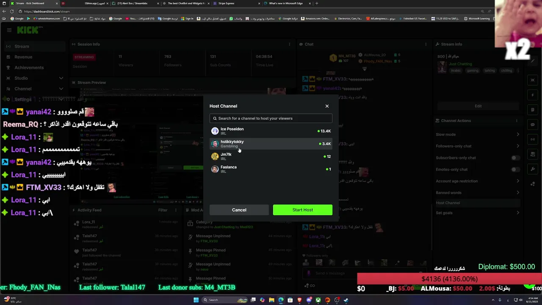
Task: Click the camera icon in right toolbar
Action: point(533,154)
